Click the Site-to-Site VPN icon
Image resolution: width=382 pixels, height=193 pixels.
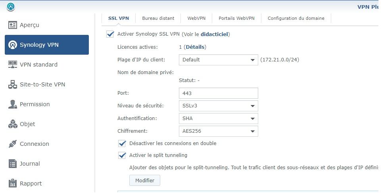[13, 84]
